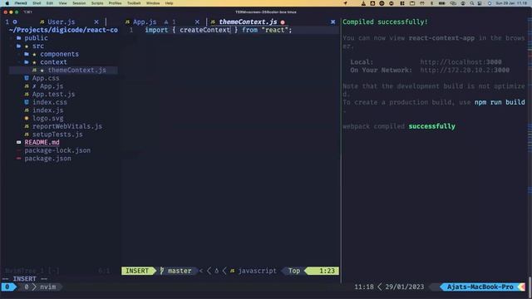The image size is (532, 299).
Task: Close the User.js tab
Action: coord(96,22)
